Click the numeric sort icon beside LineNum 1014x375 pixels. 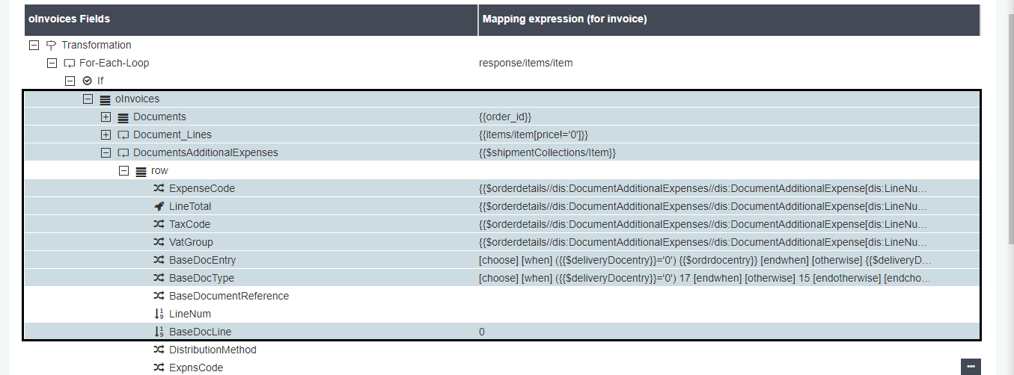coord(159,314)
